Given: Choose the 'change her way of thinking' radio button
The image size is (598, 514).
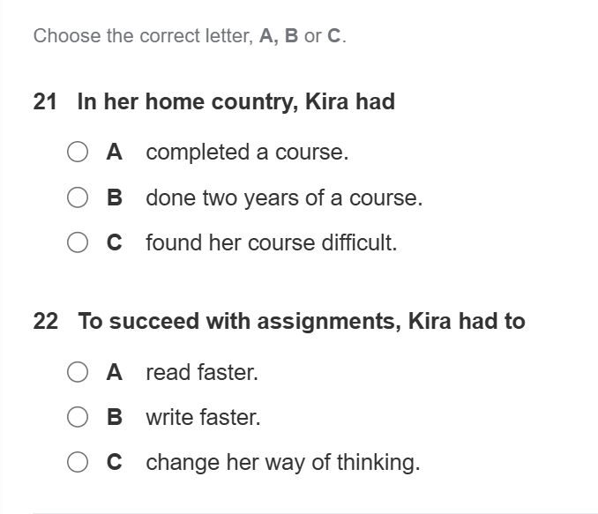Looking at the screenshot, I should click(x=78, y=462).
